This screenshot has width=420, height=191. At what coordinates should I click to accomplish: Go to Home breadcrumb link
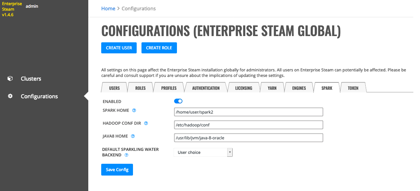[108, 8]
